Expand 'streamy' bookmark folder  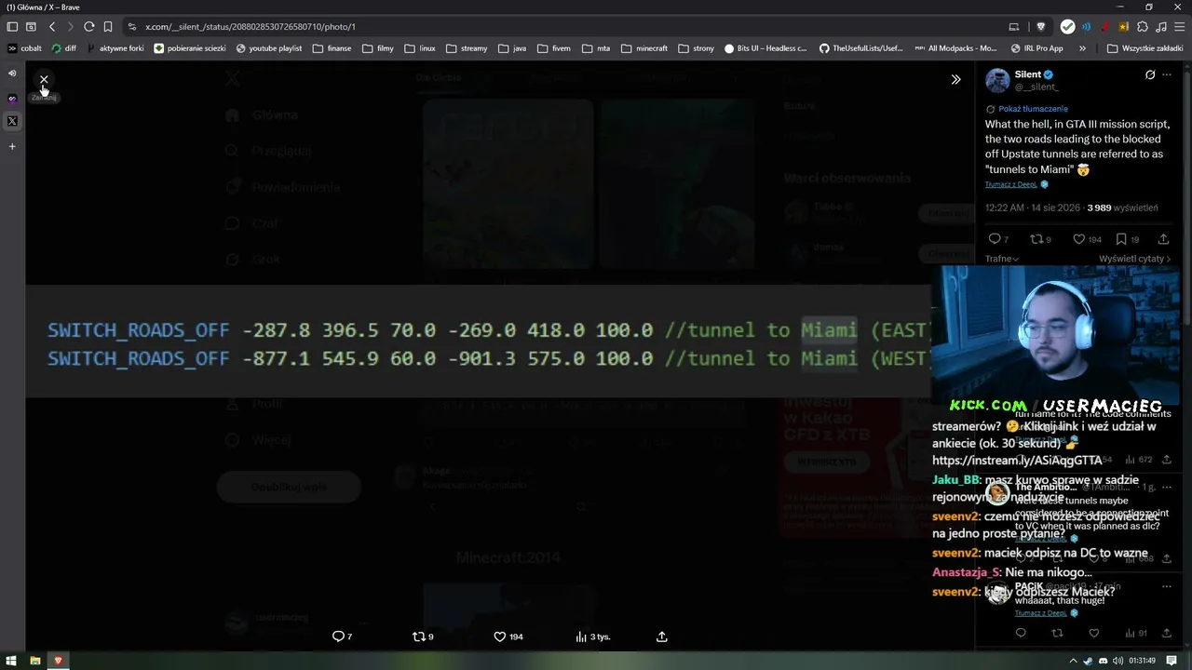[467, 48]
